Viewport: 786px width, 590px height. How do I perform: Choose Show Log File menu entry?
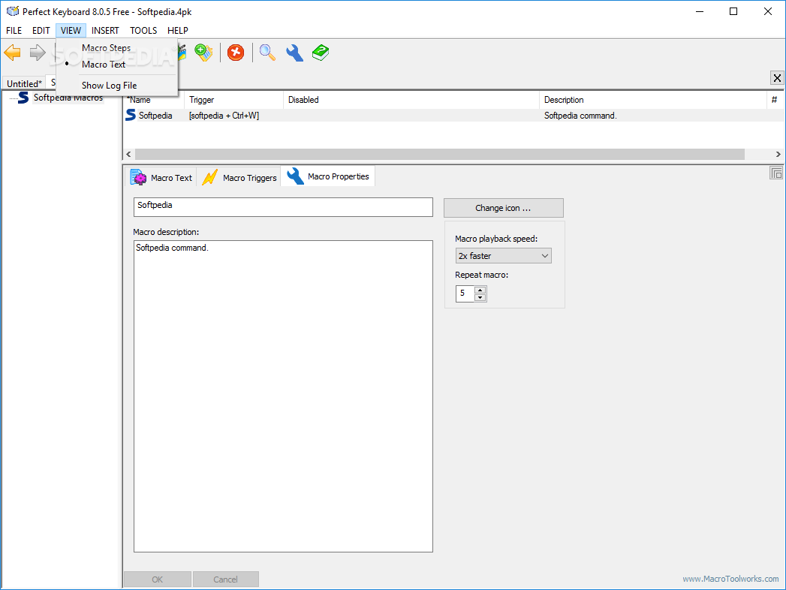[110, 86]
